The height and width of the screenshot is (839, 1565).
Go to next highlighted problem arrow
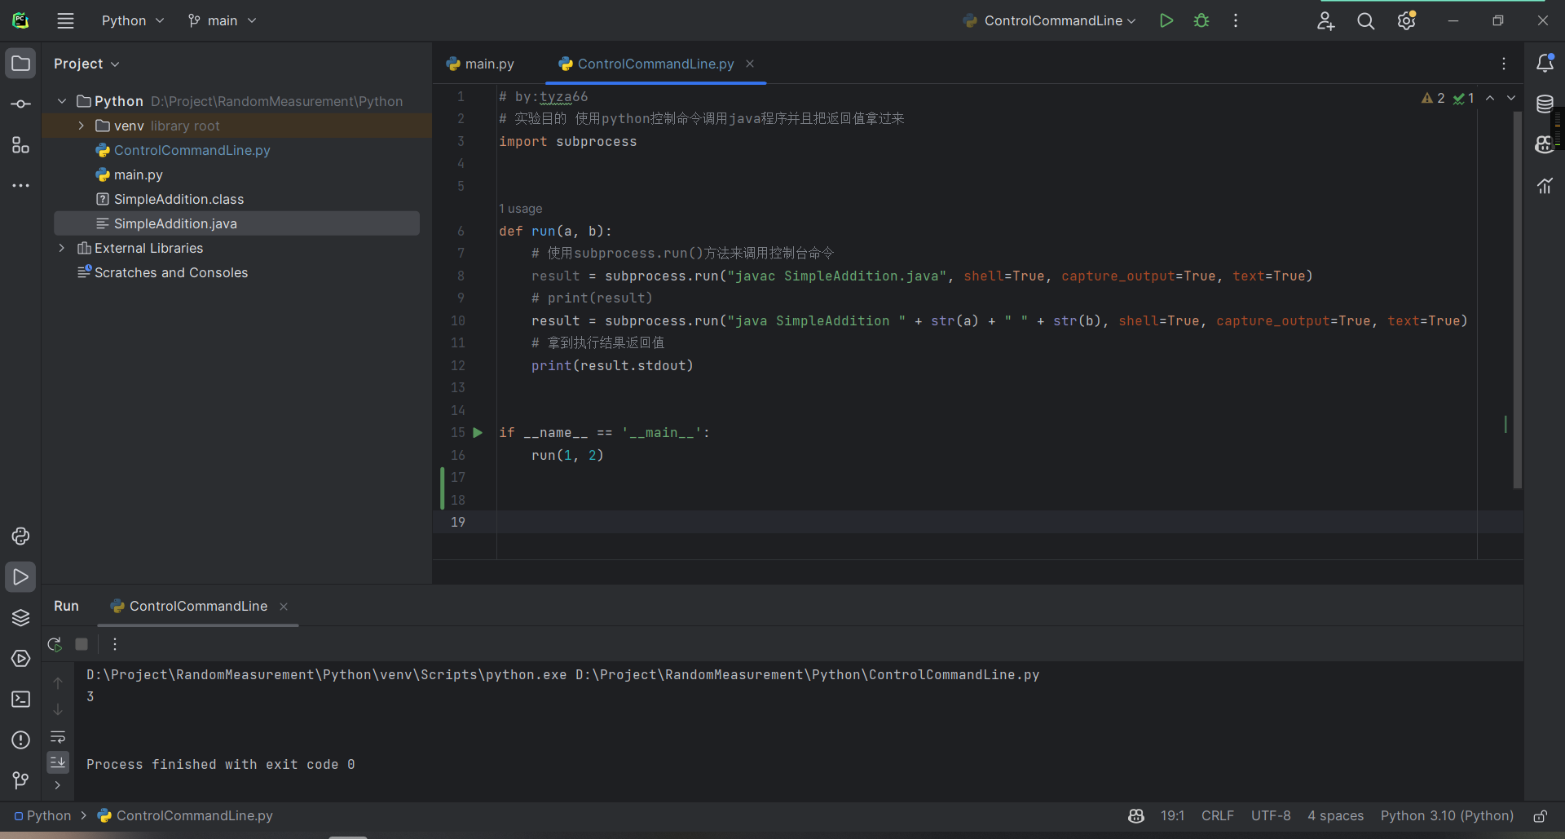point(1511,98)
